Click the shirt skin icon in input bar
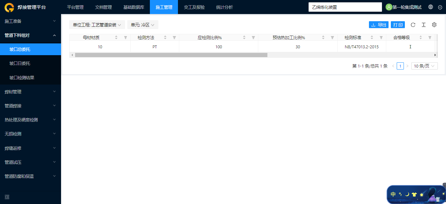 coord(414,195)
